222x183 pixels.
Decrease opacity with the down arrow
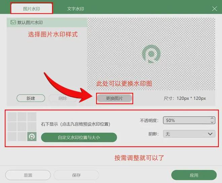212,122
